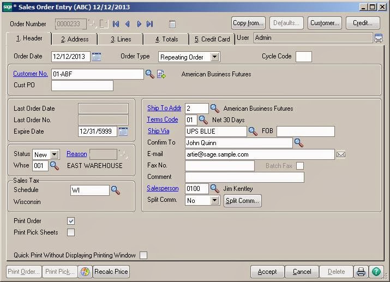Viewport: 390px width, 282px height.
Task: Tick the Batch Fax checkbox
Action: click(x=300, y=166)
